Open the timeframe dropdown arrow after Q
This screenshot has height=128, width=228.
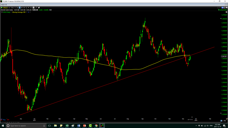28,7
